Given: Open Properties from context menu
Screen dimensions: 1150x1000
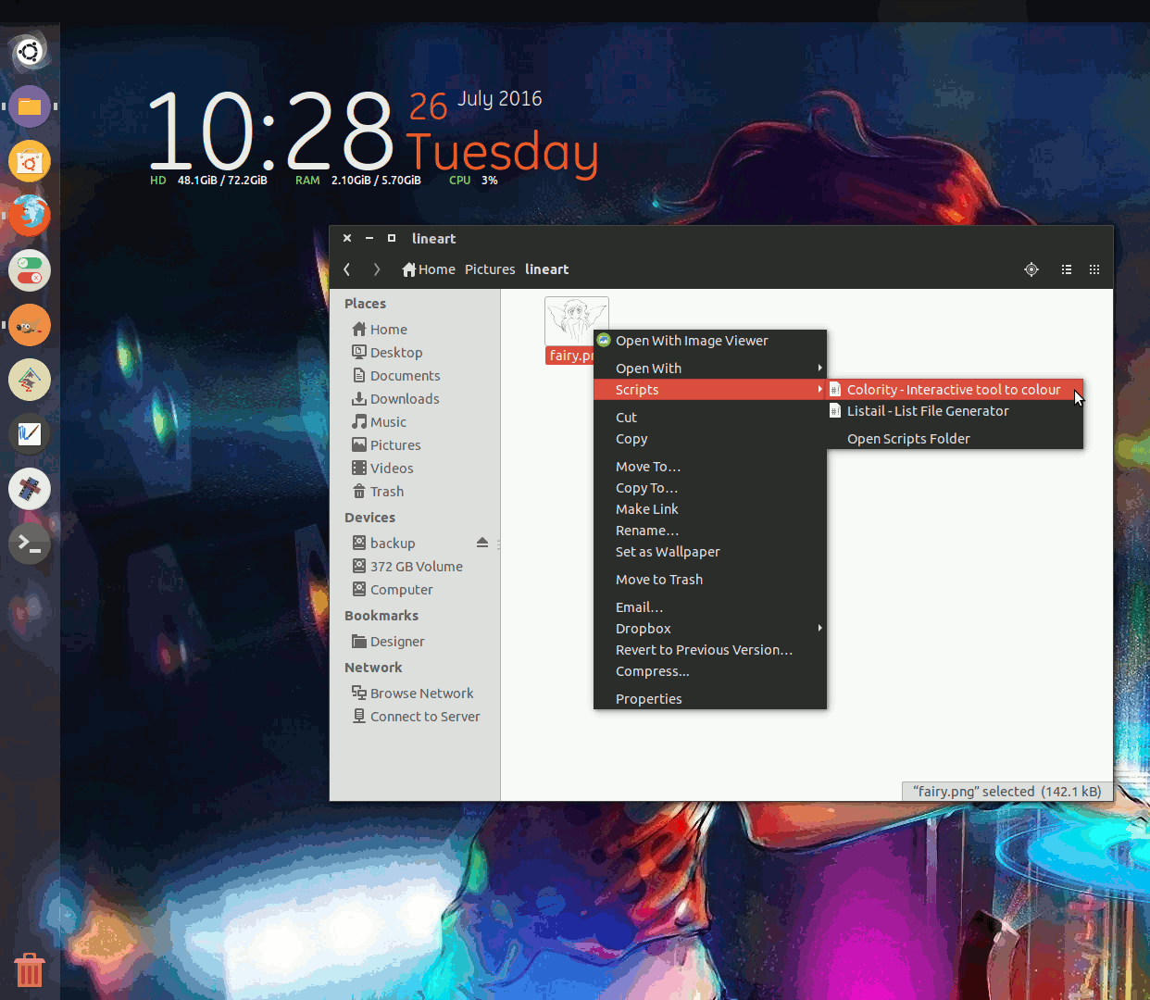Looking at the screenshot, I should (710, 699).
